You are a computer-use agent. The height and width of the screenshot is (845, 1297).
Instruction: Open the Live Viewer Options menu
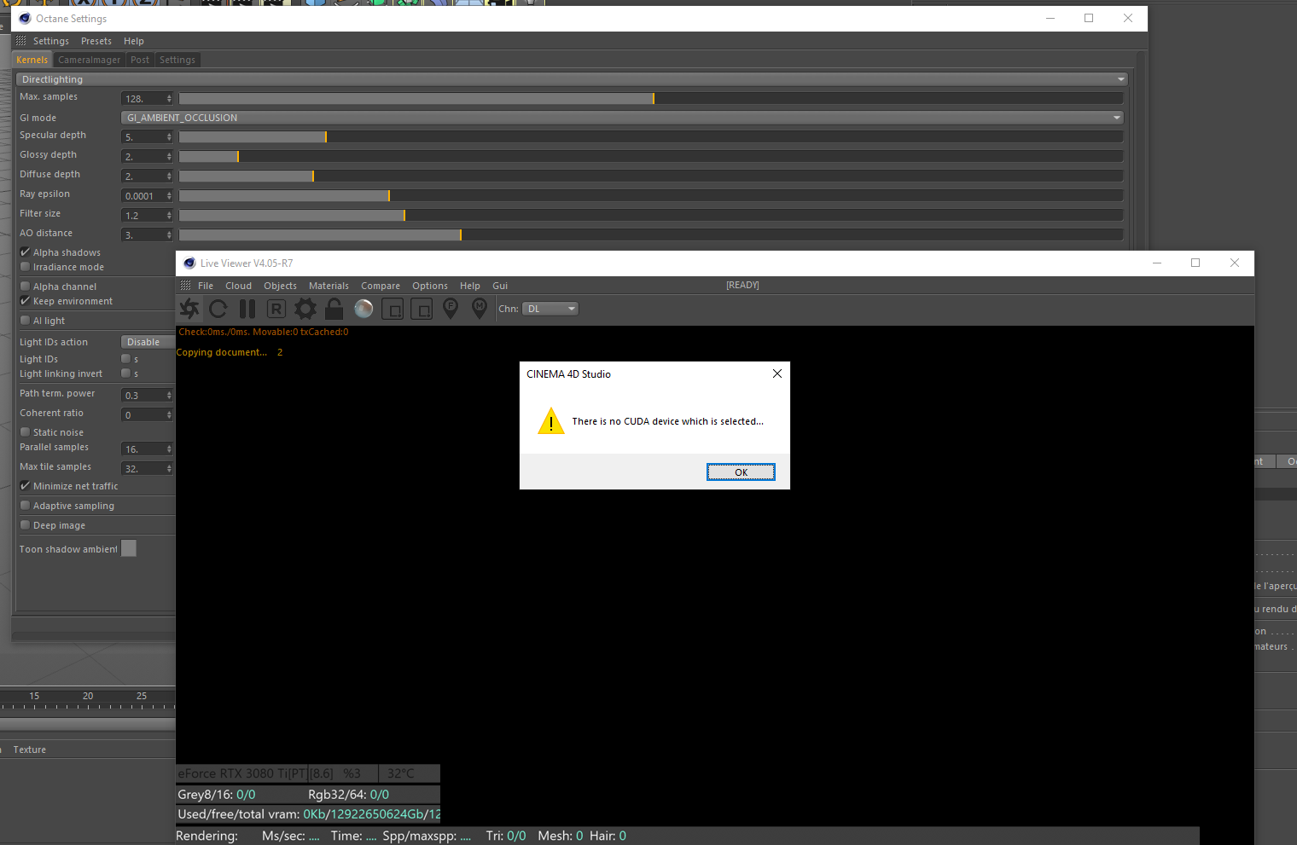tap(430, 286)
